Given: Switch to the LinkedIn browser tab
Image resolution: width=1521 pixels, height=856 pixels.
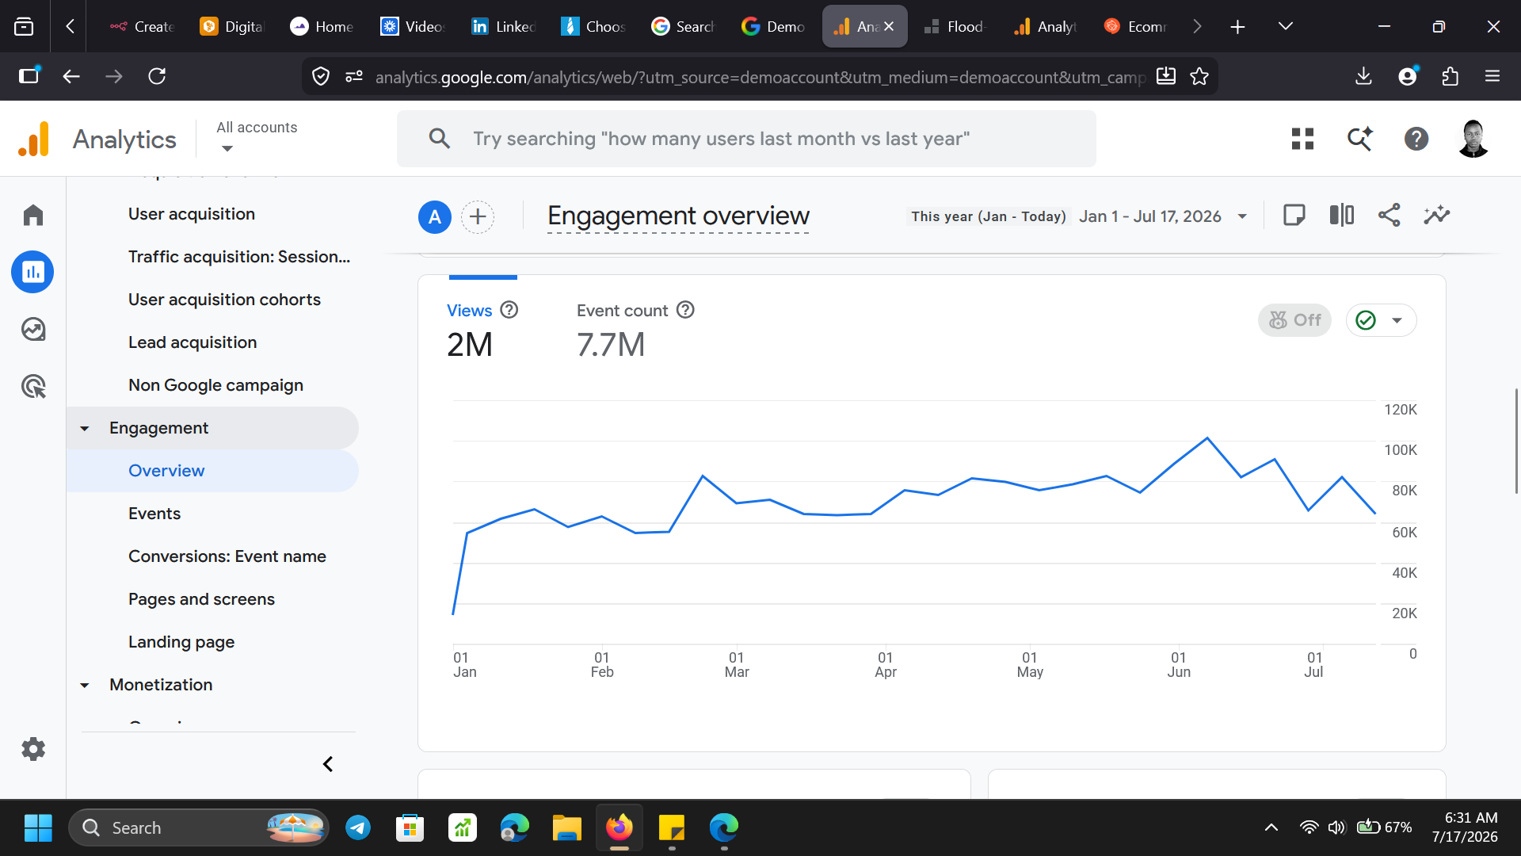Looking at the screenshot, I should pos(504,26).
